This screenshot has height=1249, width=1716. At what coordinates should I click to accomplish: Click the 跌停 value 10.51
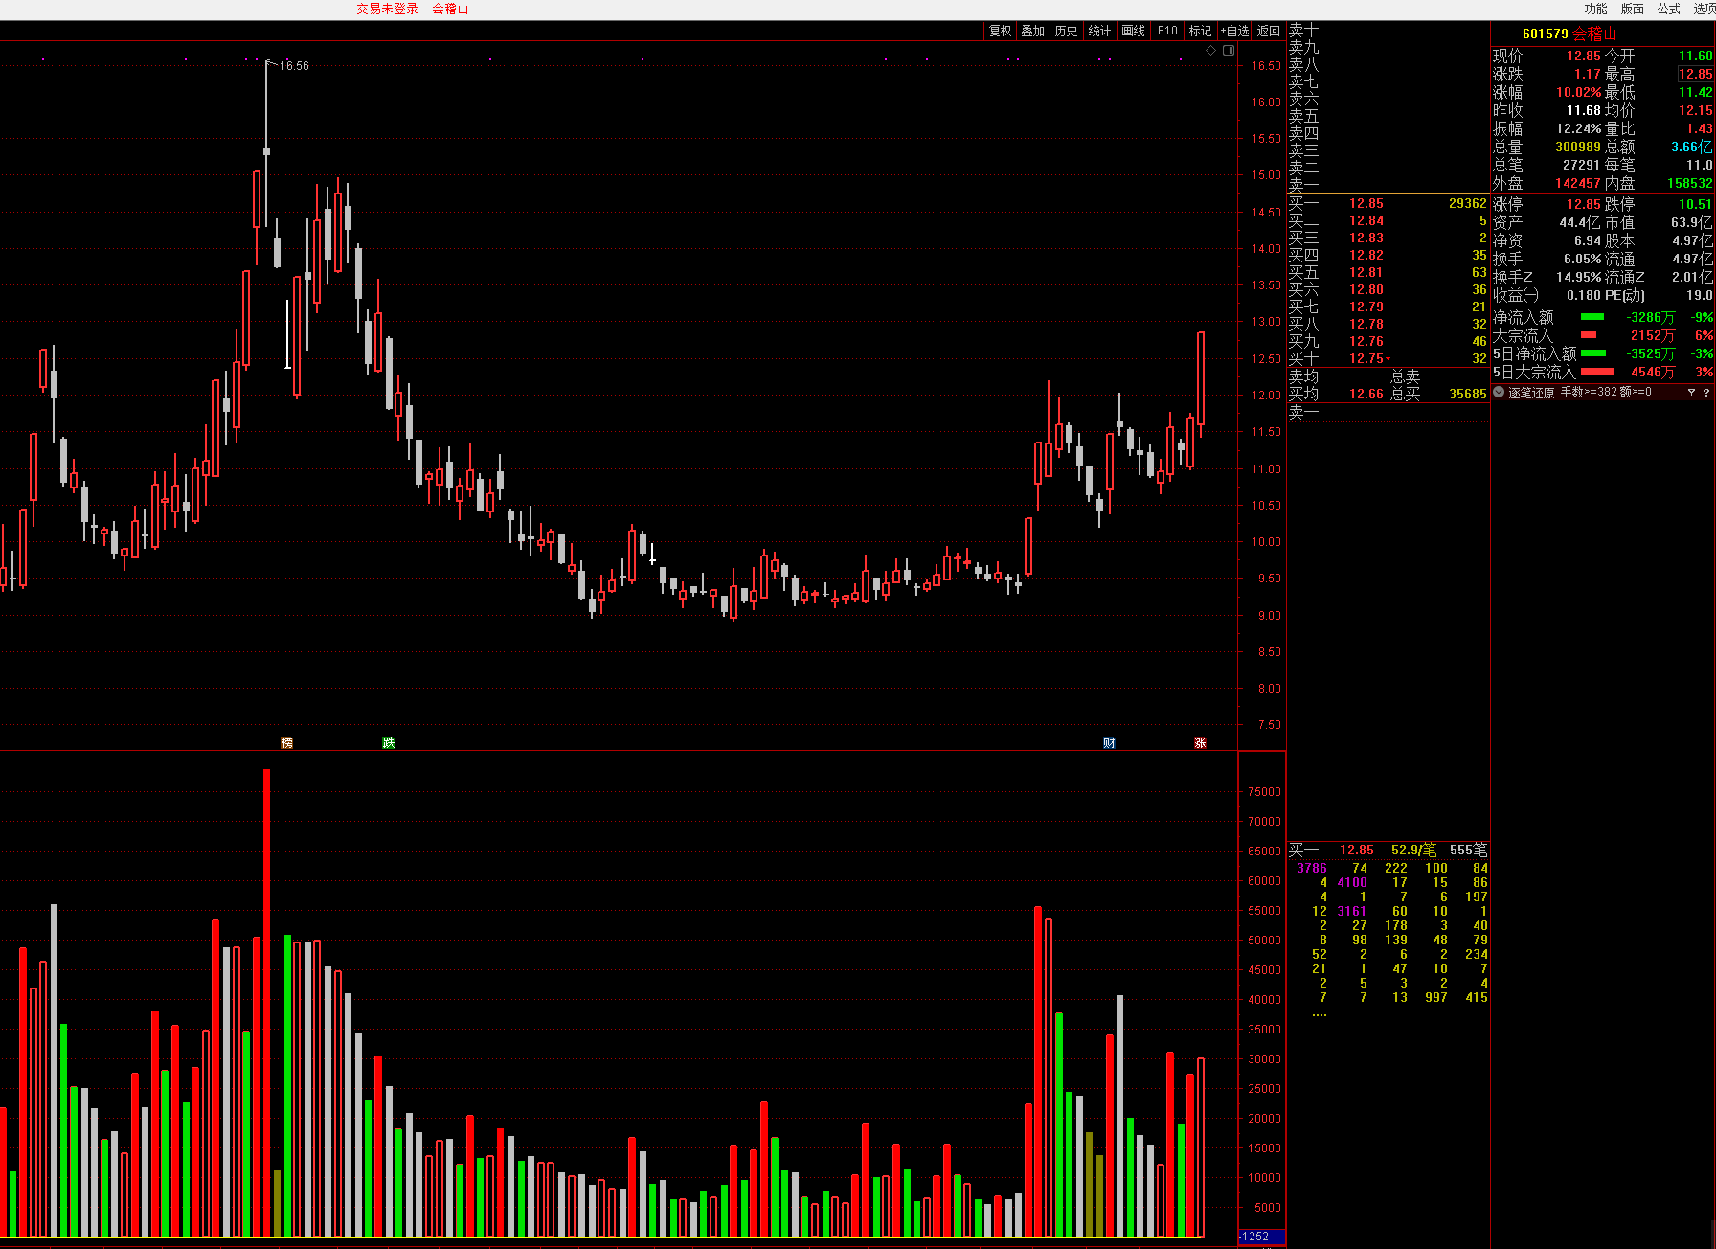[x=1695, y=204]
